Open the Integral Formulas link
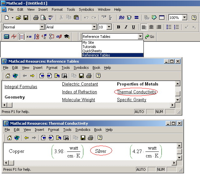Image resolution: width=200 pixels, height=175 pixels. [x=21, y=87]
